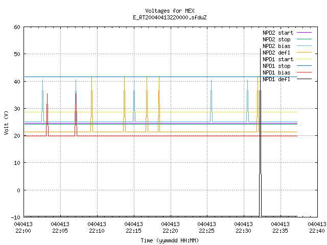The image size is (327, 245).
Task: Click the orange NPD2 defl legend line
Action: 304,52
